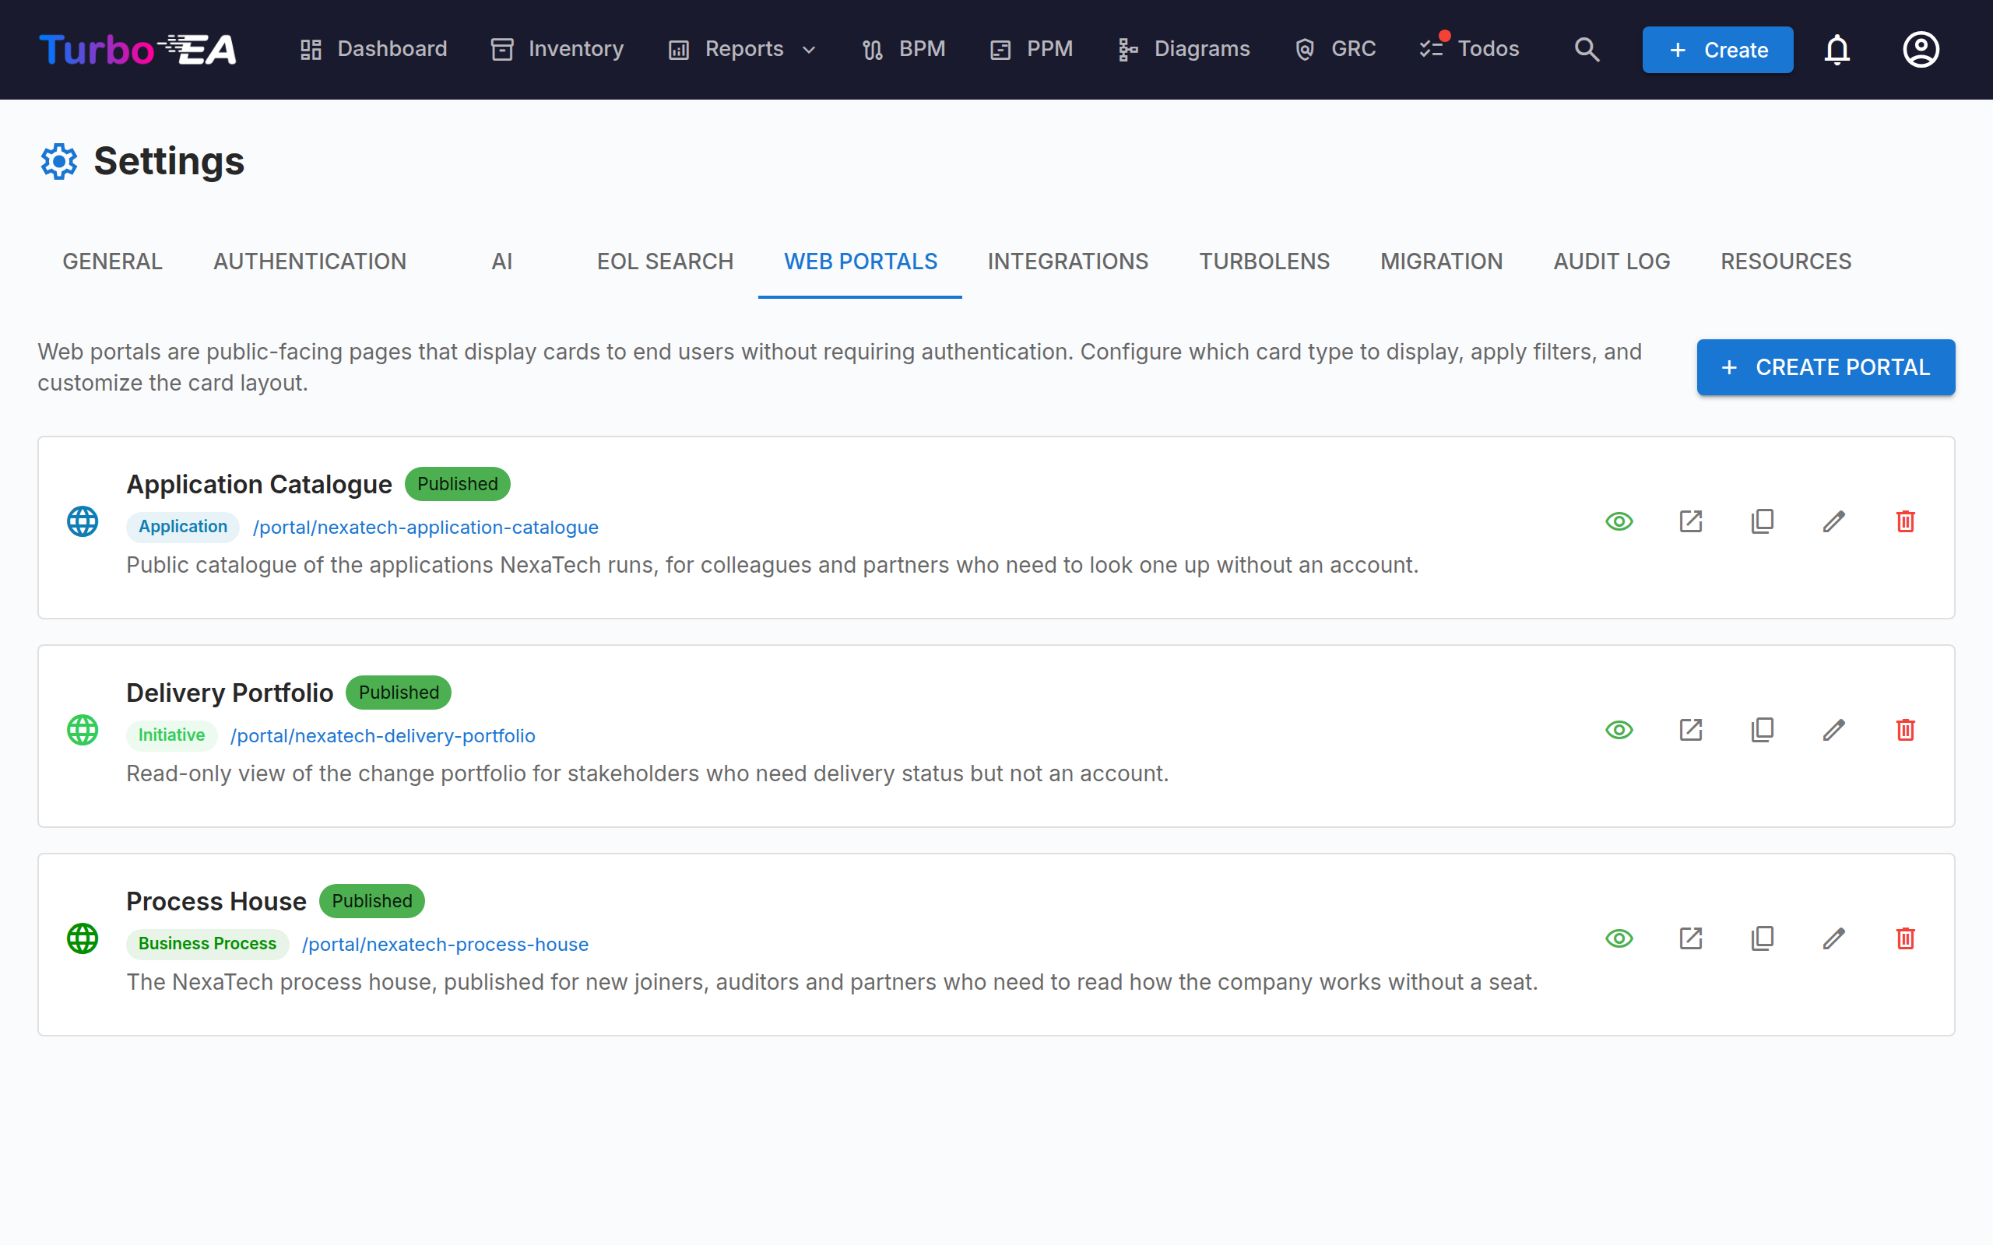Screen dimensions: 1993x1245
Task: Copy link of Application Catalogue portal
Action: click(1762, 521)
